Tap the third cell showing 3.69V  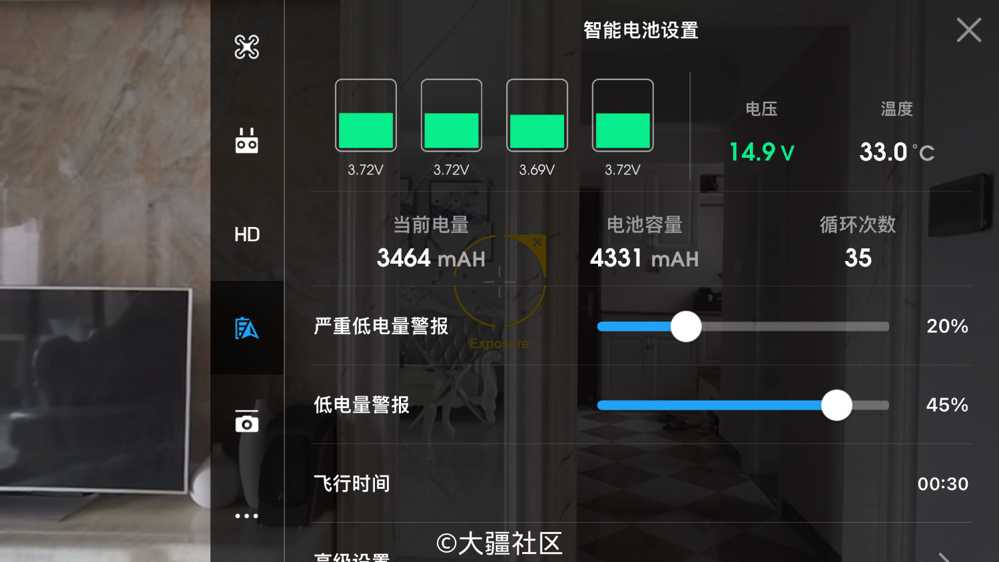pyautogui.click(x=537, y=115)
